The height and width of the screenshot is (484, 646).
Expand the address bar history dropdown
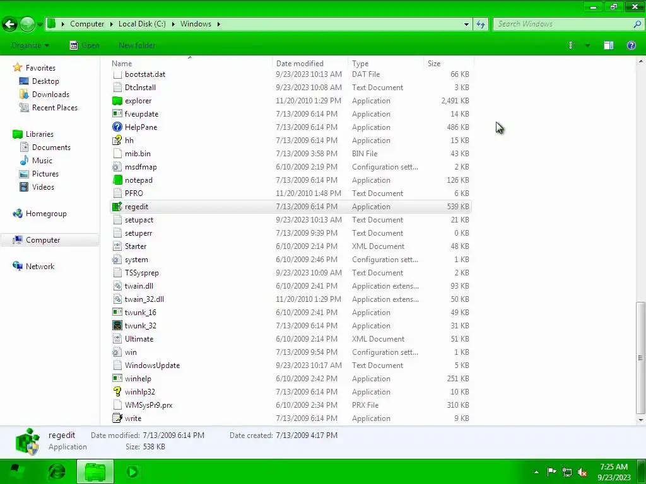tap(466, 24)
